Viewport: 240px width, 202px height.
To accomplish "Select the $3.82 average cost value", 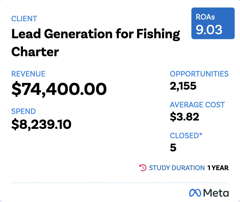I will [x=185, y=117].
